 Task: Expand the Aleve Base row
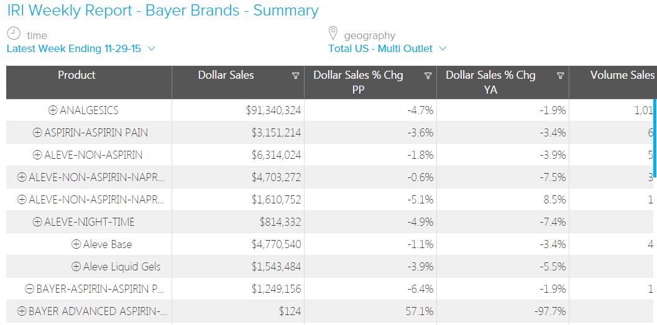(x=76, y=244)
